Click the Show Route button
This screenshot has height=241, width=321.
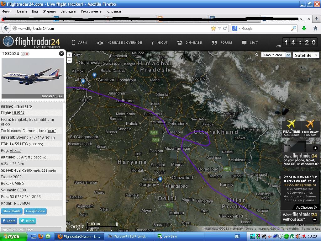coord(12,211)
